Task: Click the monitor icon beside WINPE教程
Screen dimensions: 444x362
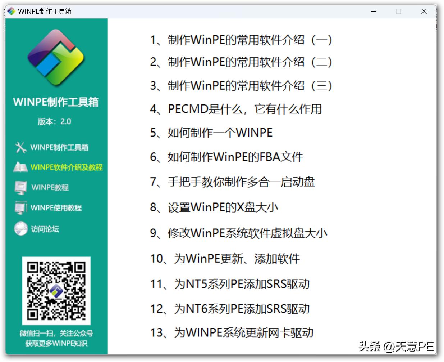Action: 20,187
